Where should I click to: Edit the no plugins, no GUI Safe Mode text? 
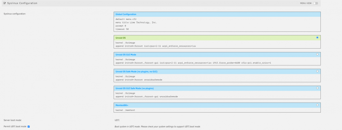[217, 78]
